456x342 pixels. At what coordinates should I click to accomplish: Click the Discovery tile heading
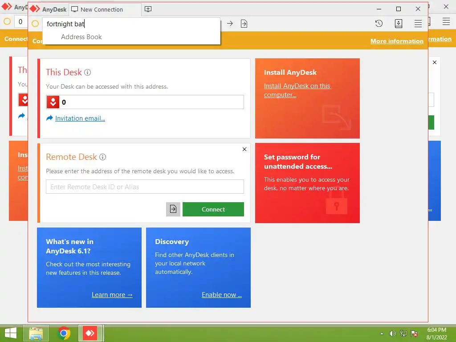pyautogui.click(x=172, y=241)
